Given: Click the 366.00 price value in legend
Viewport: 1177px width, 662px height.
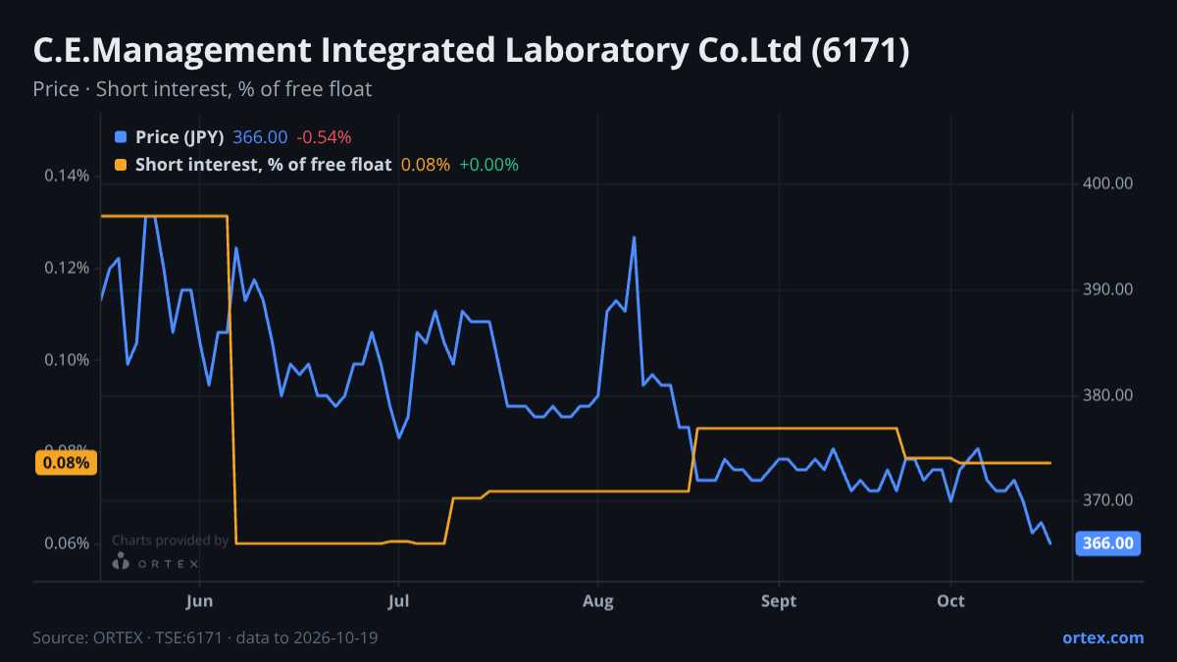Looking at the screenshot, I should (260, 137).
